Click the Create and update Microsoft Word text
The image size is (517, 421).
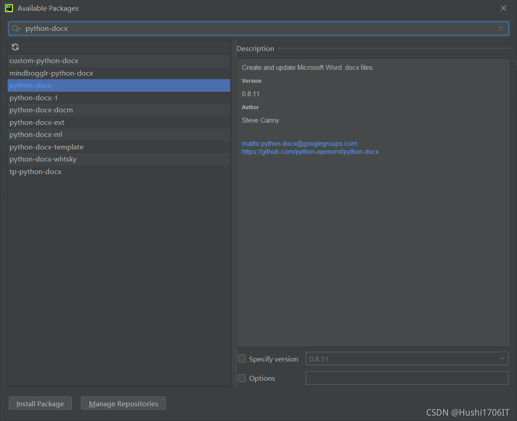(308, 68)
